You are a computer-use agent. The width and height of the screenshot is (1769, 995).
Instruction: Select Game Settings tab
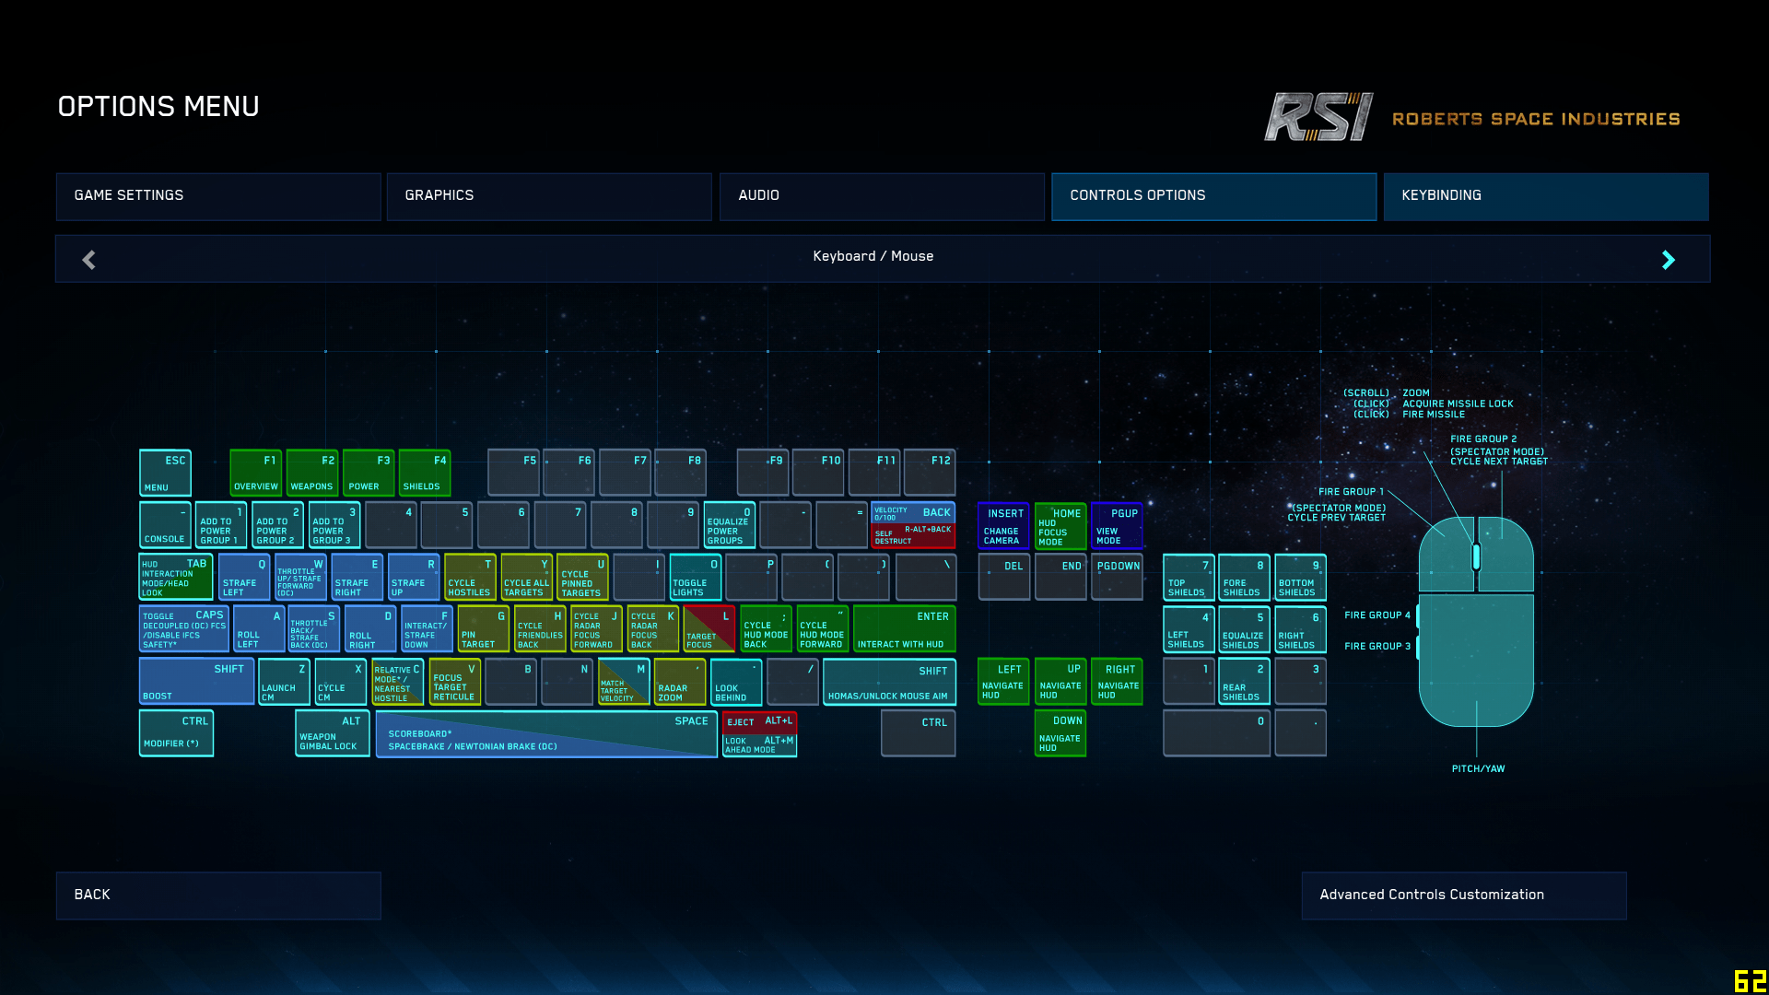[218, 196]
